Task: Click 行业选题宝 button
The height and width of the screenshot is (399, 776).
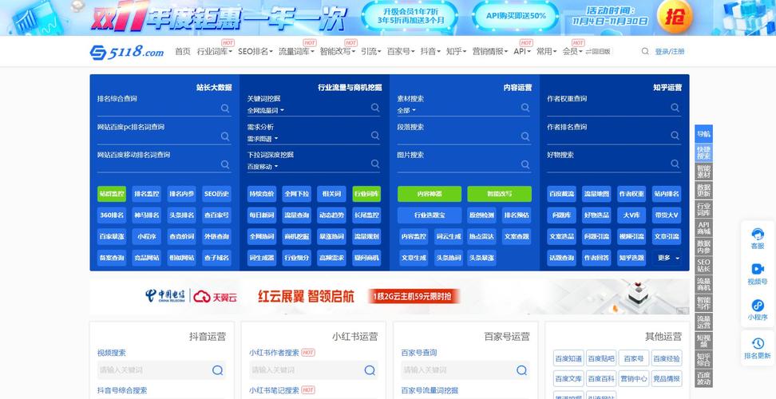Action: pos(429,215)
